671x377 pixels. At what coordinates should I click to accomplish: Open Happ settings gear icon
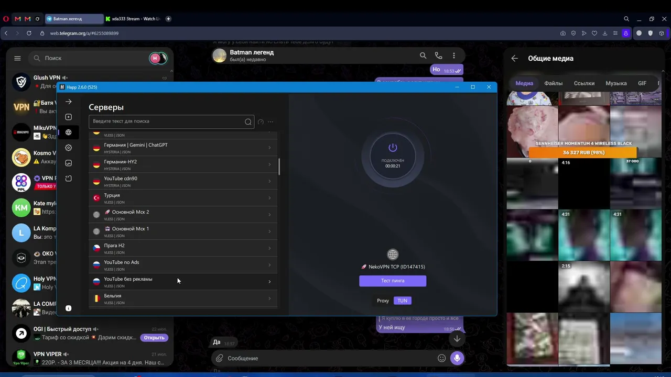pyautogui.click(x=68, y=148)
